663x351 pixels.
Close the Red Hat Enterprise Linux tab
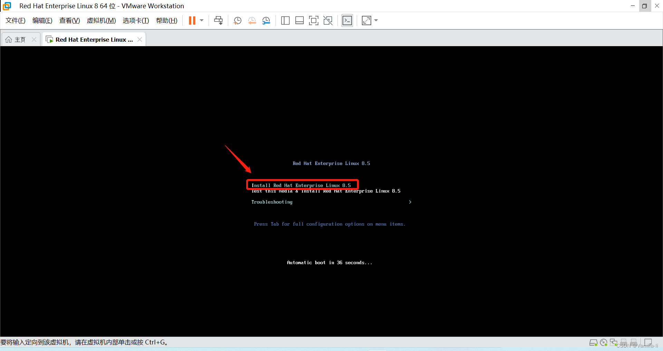click(x=140, y=40)
